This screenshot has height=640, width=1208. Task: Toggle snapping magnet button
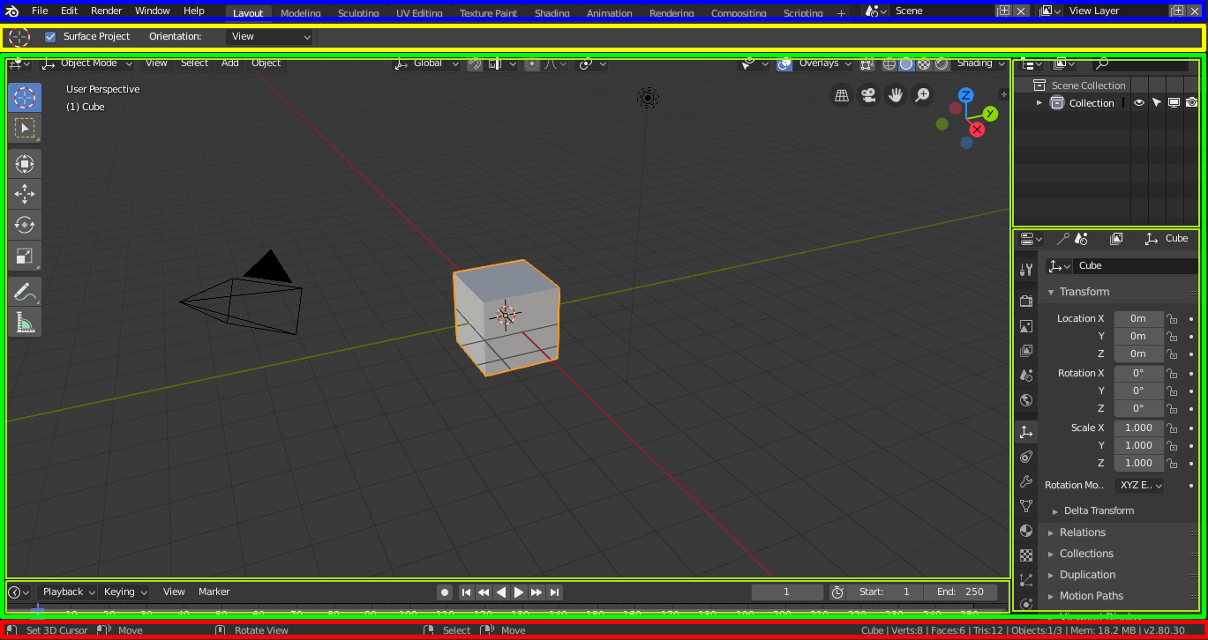click(475, 63)
